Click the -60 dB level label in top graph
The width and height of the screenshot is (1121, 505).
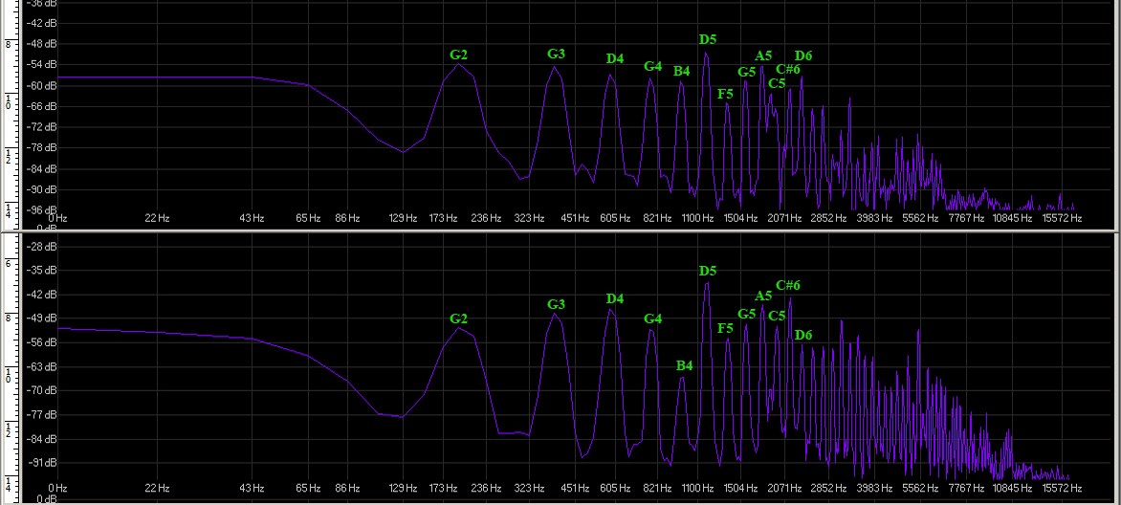(43, 85)
